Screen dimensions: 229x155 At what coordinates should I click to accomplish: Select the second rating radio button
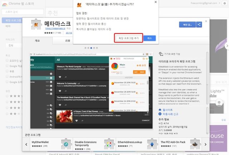7,102
